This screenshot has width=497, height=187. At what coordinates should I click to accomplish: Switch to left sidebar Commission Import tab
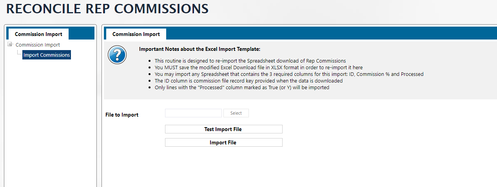click(38, 34)
